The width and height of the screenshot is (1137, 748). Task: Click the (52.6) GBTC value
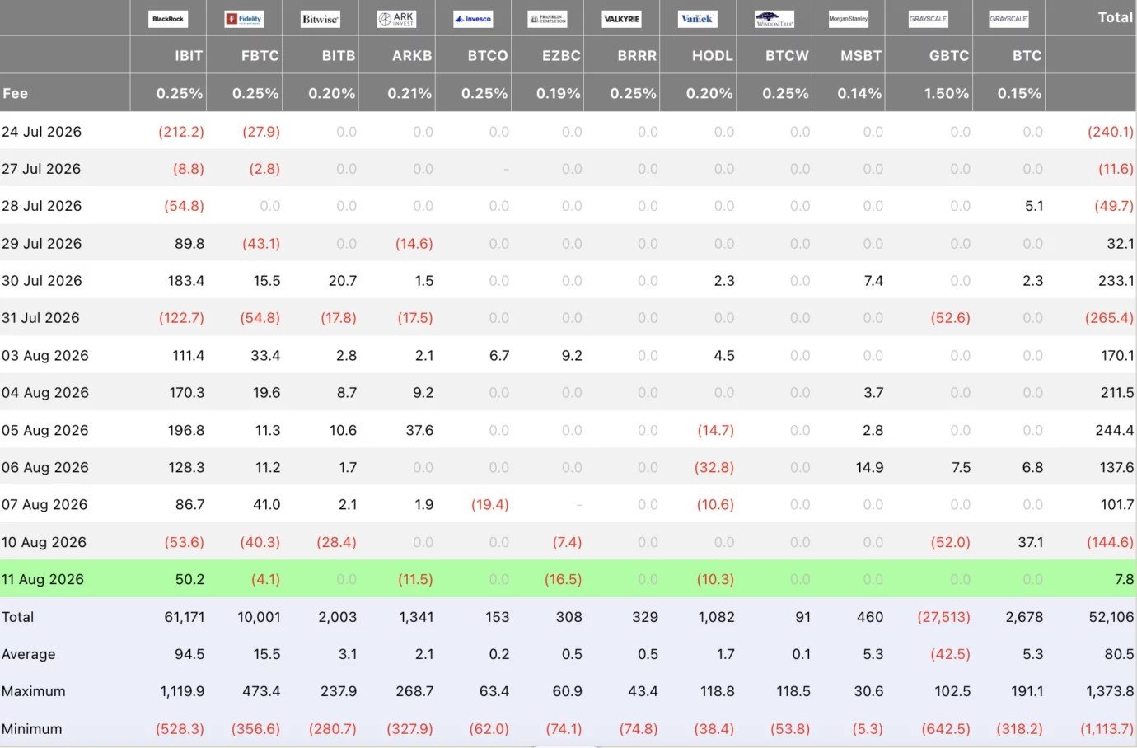click(950, 318)
